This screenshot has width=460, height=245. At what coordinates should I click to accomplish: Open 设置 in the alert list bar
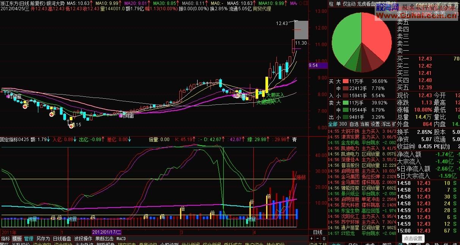[x=375, y=124]
